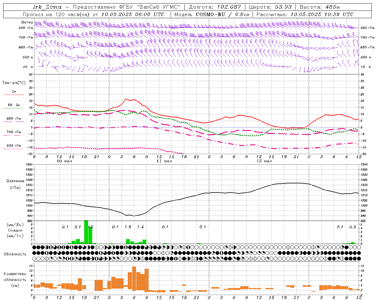Click the solid red 2м legend line sample
Screen dimensions: 376x300
14,95
